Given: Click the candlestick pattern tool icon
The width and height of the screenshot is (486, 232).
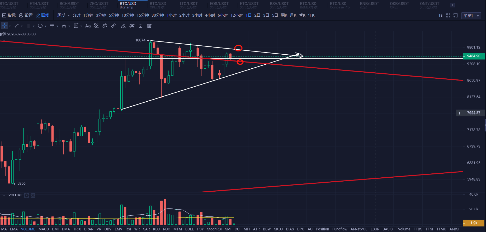Looking at the screenshot, I should (x=132, y=26).
